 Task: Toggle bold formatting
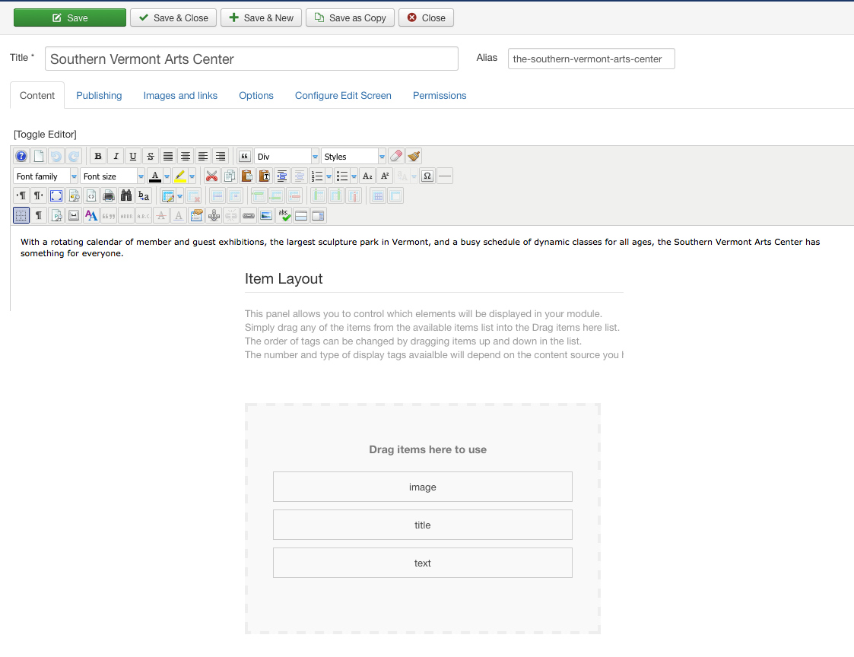98,157
